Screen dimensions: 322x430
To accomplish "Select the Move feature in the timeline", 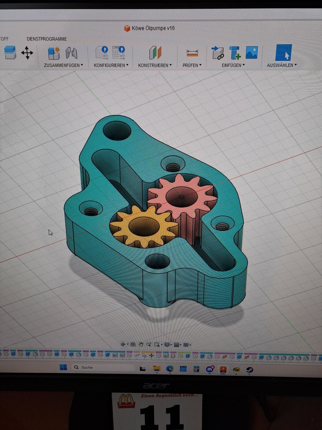I will (151, 355).
